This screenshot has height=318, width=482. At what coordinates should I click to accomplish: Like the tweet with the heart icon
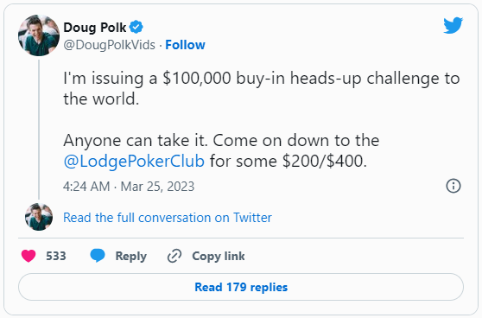(29, 256)
